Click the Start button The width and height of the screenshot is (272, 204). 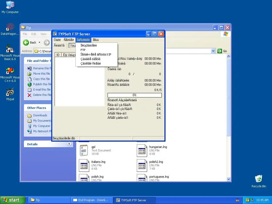click(x=13, y=200)
